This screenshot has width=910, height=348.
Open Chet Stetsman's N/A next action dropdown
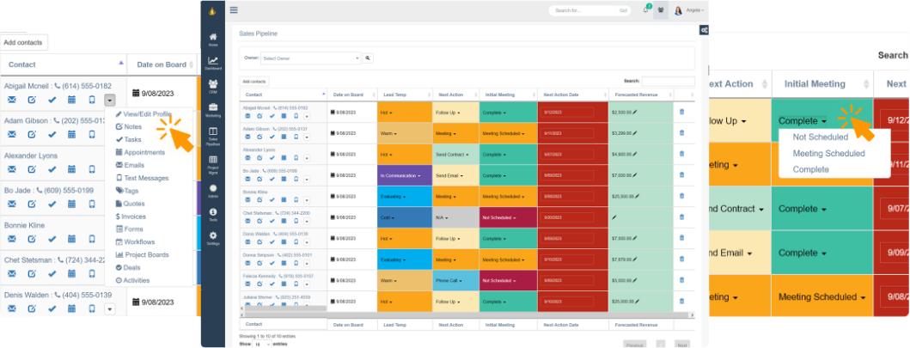click(441, 217)
